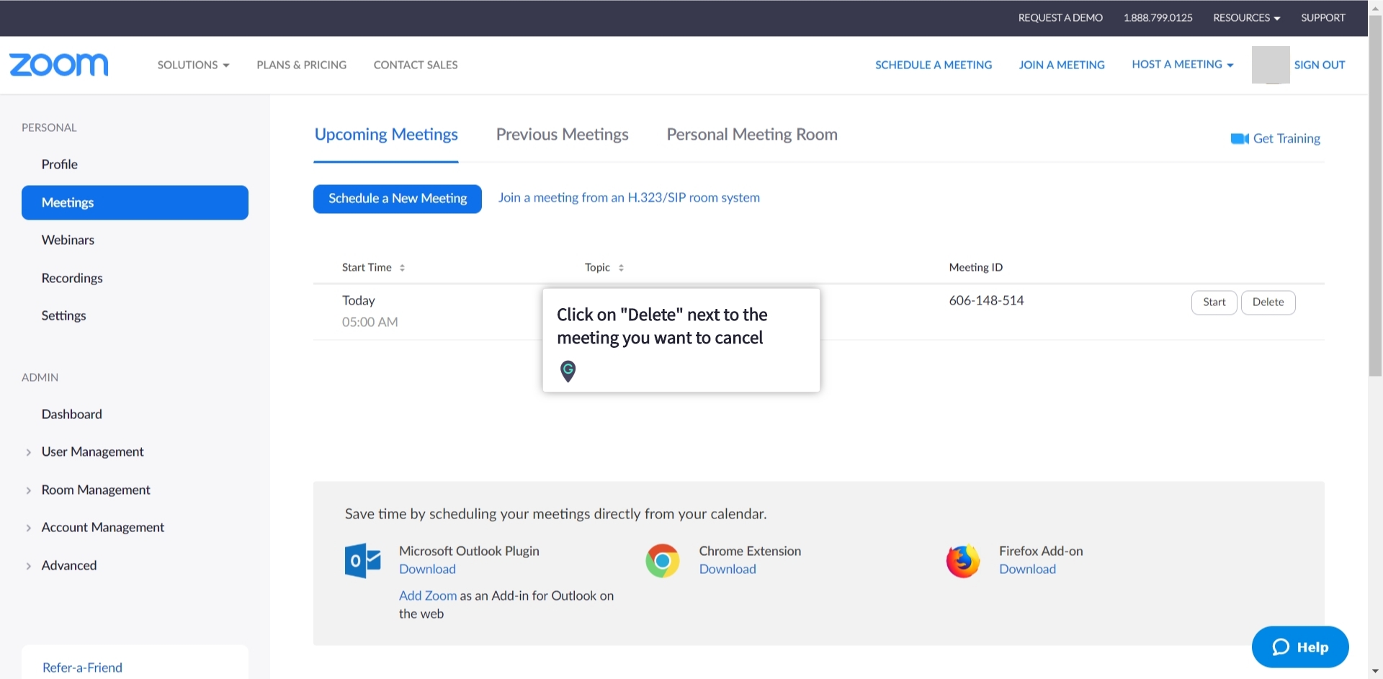The image size is (1383, 679).
Task: Click the Support link
Action: [1323, 17]
